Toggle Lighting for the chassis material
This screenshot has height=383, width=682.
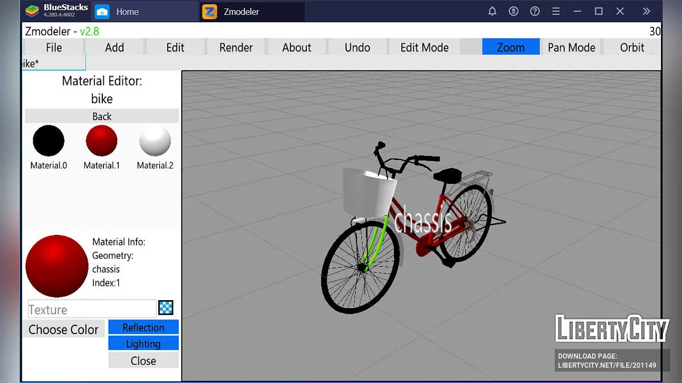point(143,343)
